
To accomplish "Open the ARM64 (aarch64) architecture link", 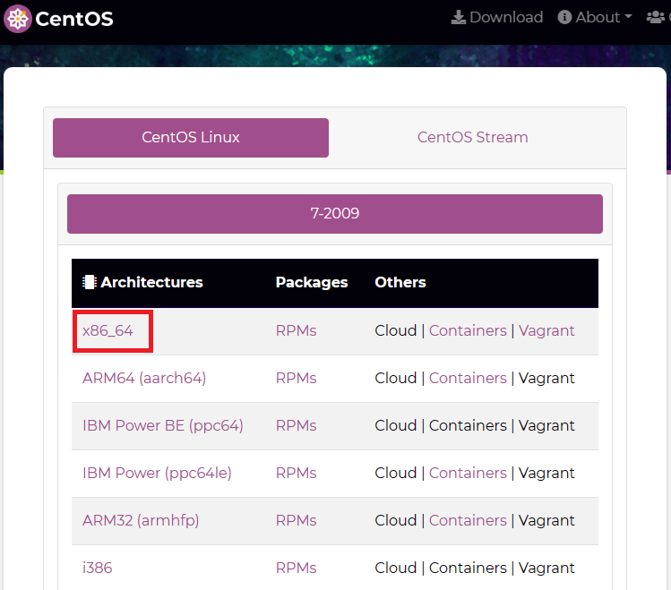I will point(144,379).
